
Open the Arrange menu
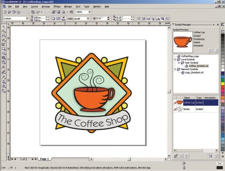(46, 7)
